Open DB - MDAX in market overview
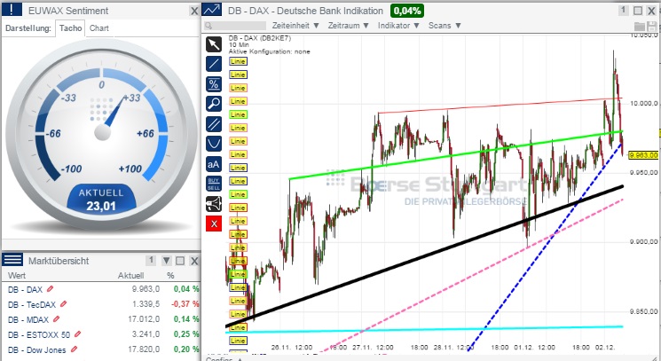661x361 pixels. 28,319
